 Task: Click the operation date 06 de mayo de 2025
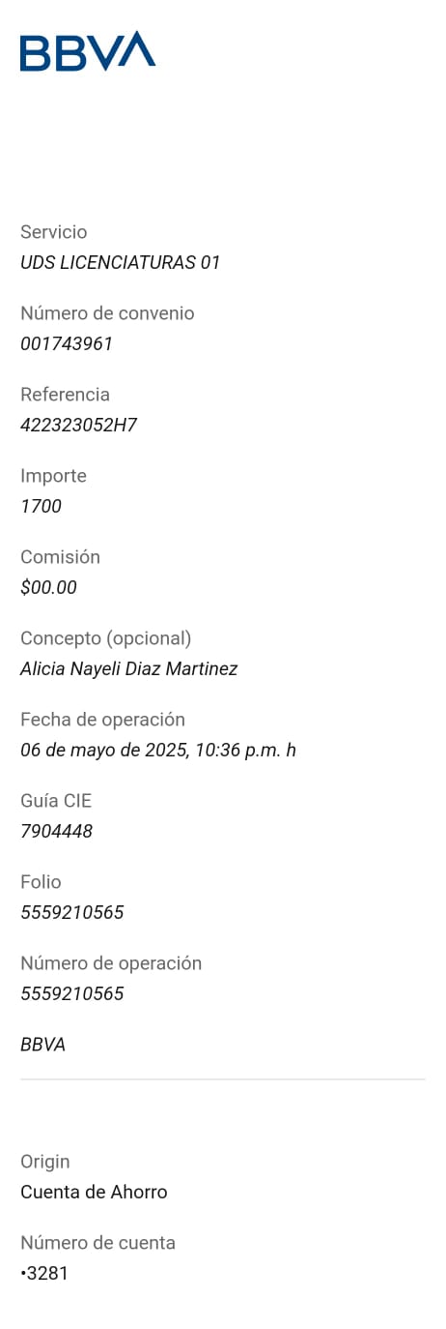point(103,750)
